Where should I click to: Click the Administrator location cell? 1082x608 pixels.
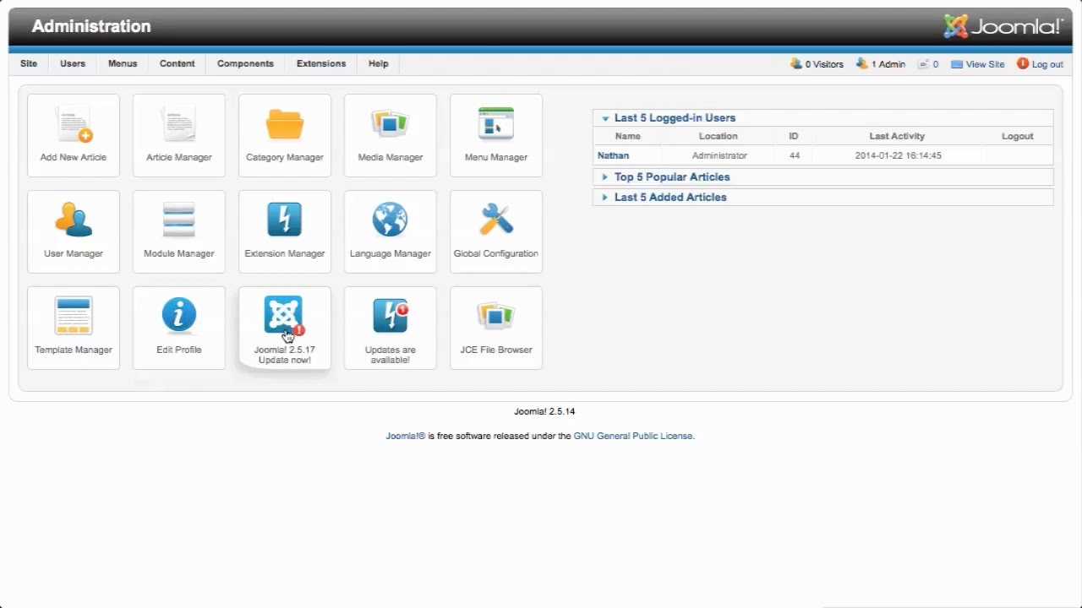(x=719, y=155)
